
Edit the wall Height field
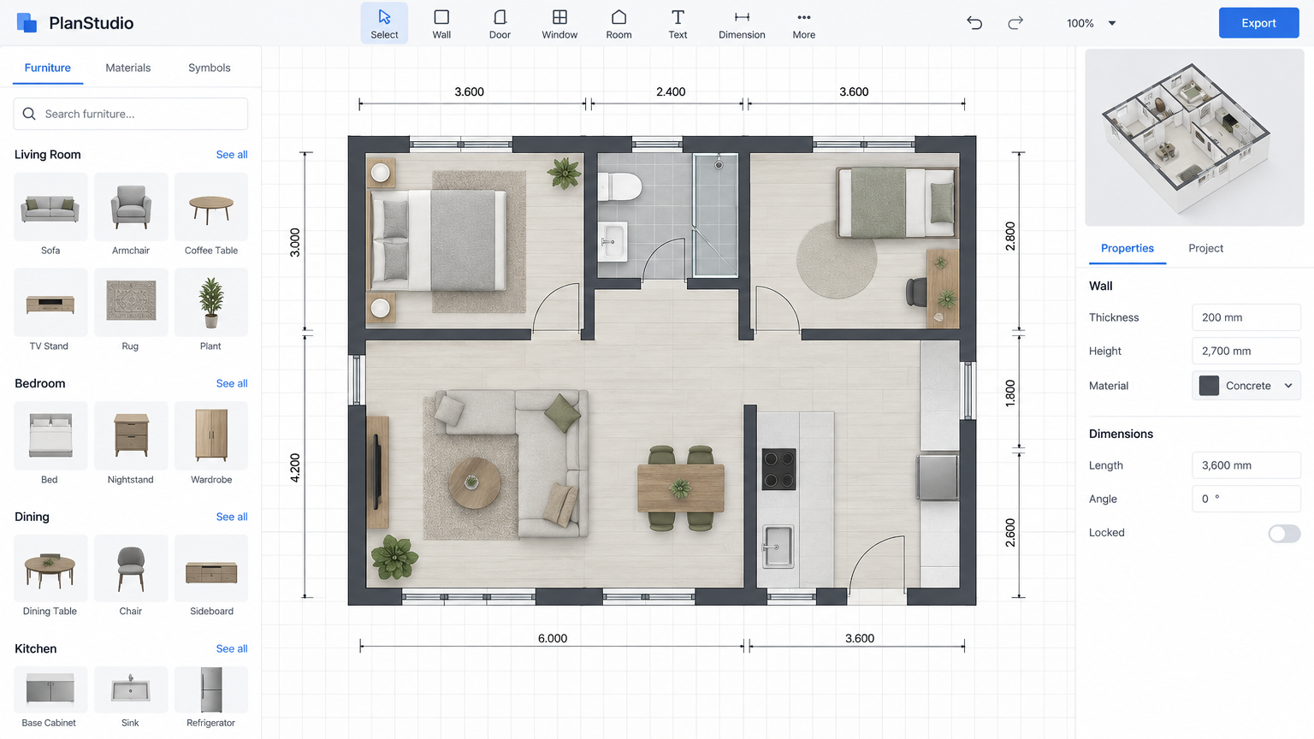pyautogui.click(x=1246, y=352)
